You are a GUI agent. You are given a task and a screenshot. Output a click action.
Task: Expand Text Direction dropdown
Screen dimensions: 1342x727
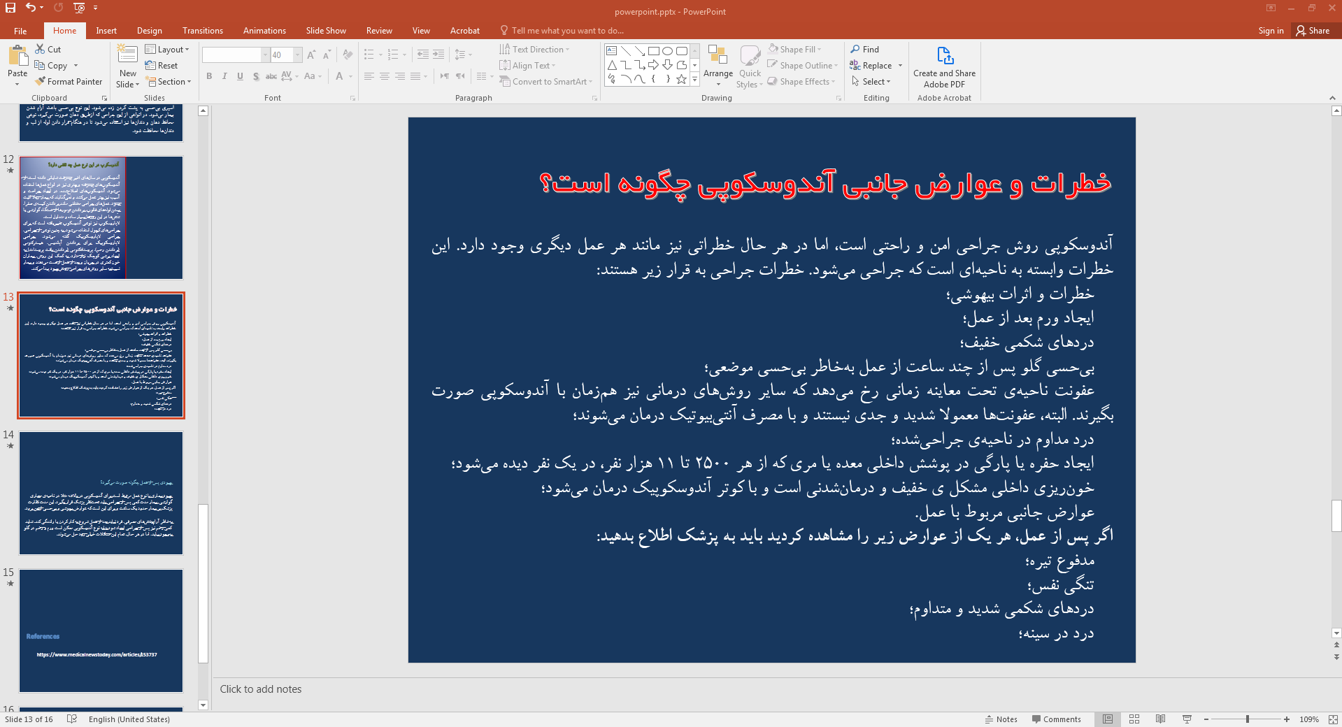(x=535, y=49)
